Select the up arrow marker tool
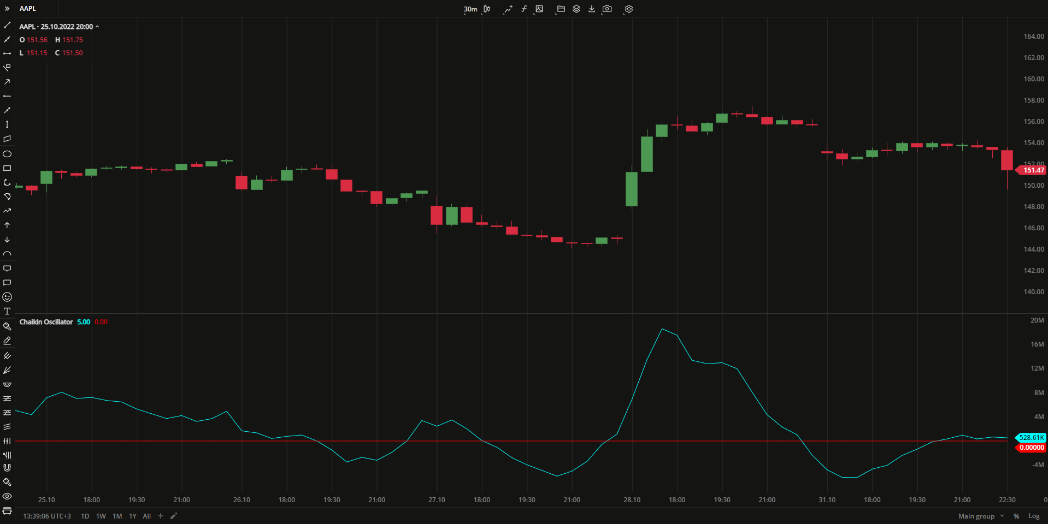1048x524 pixels. pos(7,225)
